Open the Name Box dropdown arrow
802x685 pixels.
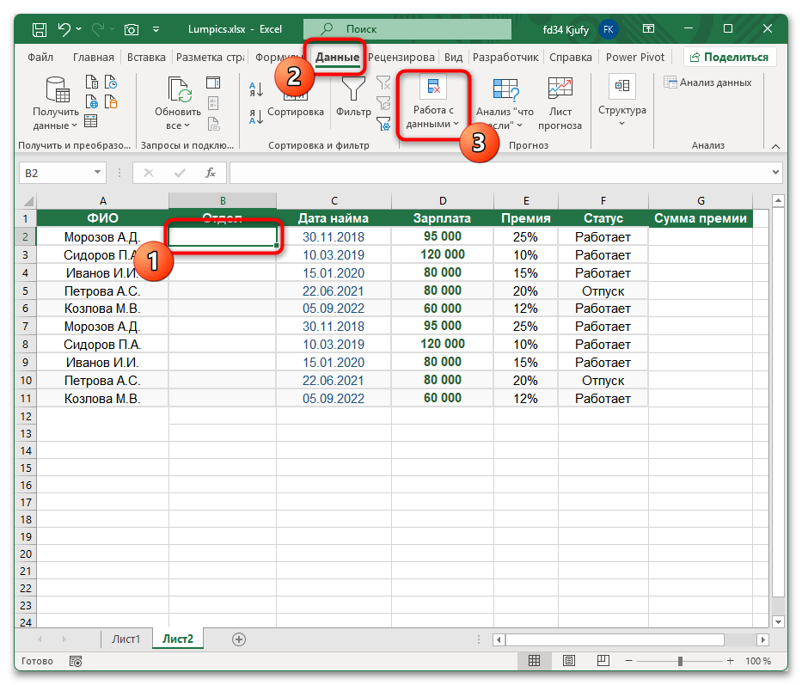click(x=97, y=173)
